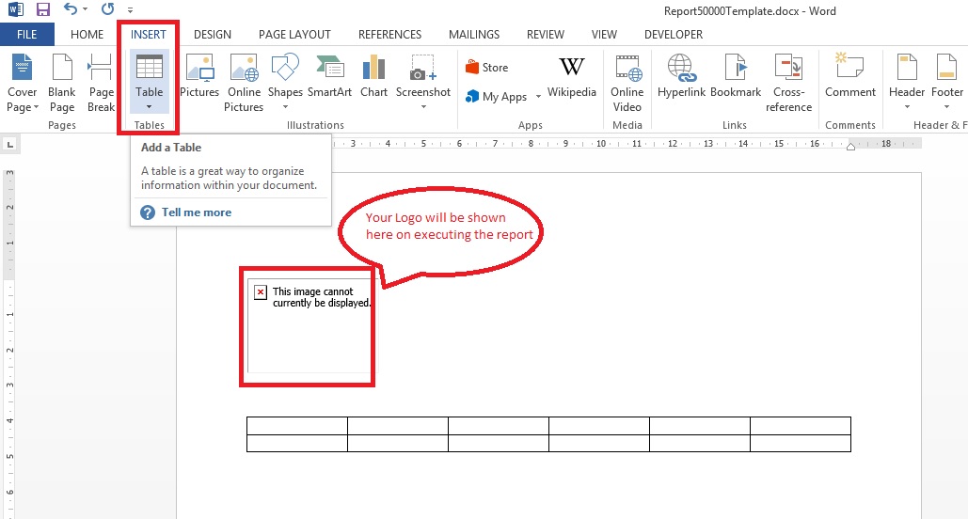
Task: Insert a Page Break
Action: coord(101,83)
